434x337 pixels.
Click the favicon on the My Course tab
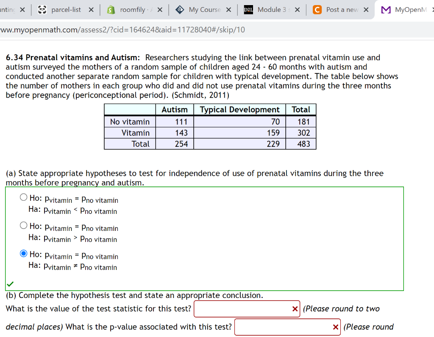[x=179, y=9]
